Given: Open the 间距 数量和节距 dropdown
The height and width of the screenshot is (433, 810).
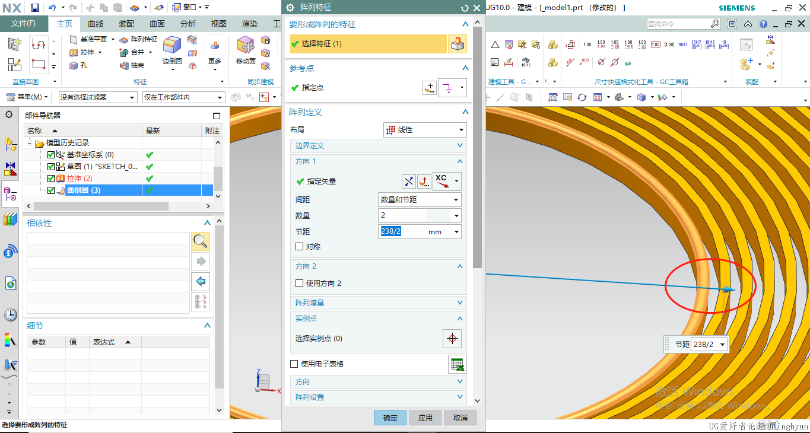Looking at the screenshot, I should click(x=420, y=200).
